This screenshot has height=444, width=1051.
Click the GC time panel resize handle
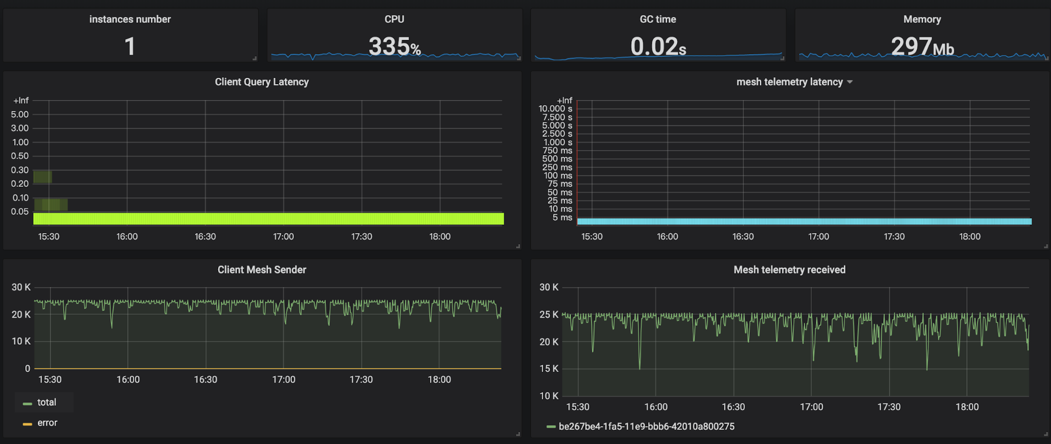click(x=782, y=58)
